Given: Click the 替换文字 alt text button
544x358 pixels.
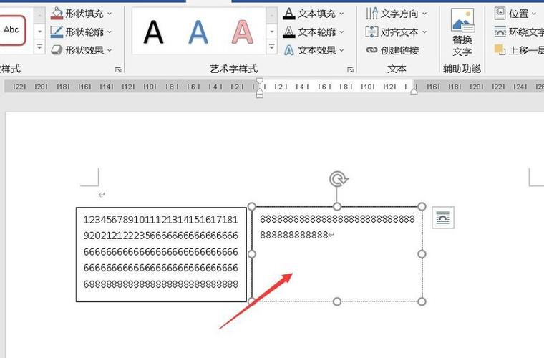Looking at the screenshot, I should point(462,32).
